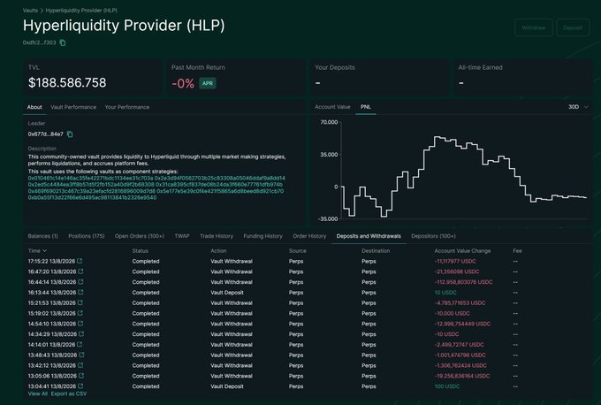
Task: Click the Hyperliquidity Provider (HLP) breadcrumb
Action: tap(81, 11)
